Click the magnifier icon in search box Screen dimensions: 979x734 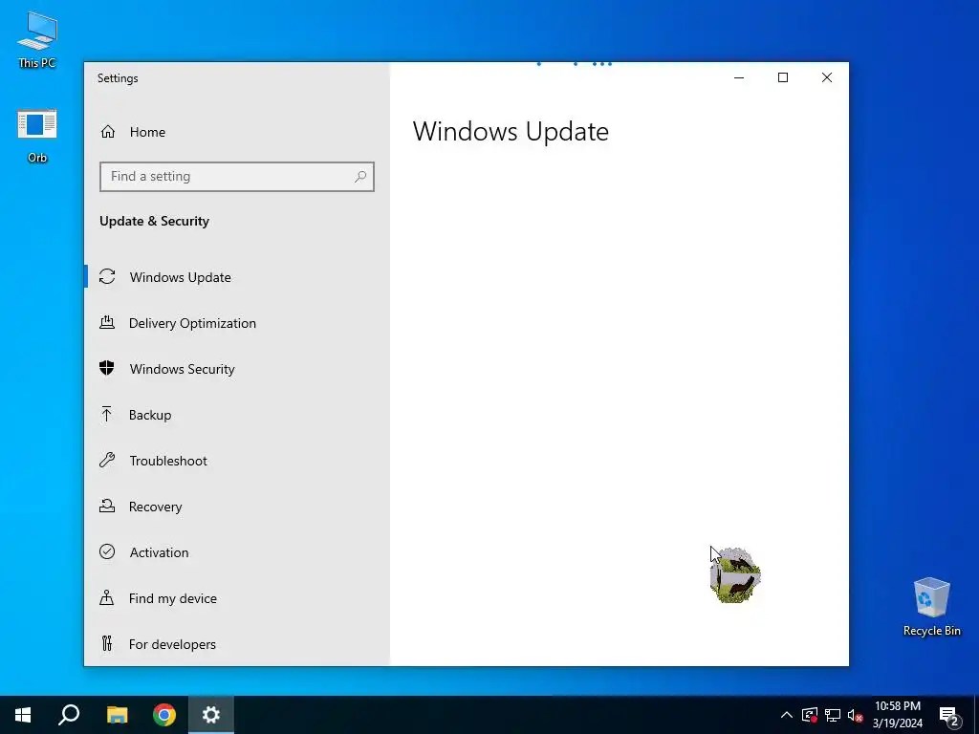(x=360, y=177)
